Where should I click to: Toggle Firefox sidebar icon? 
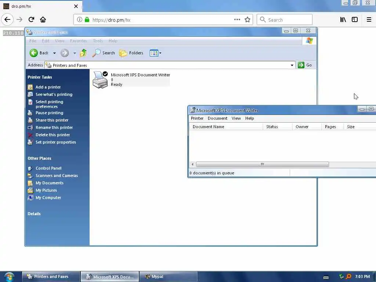point(355,20)
